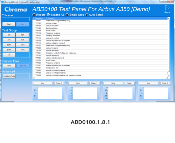The width and height of the screenshot is (175, 143).
Task: Click the Save As button
Action: coord(23,66)
